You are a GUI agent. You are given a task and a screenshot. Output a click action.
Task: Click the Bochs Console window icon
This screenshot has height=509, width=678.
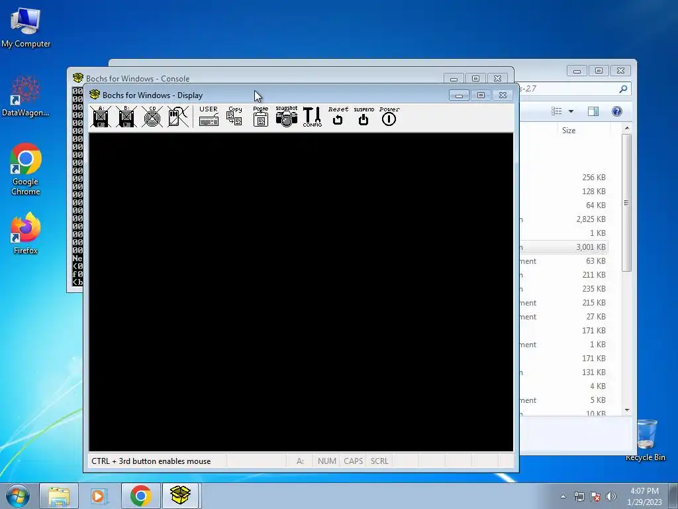(78, 78)
